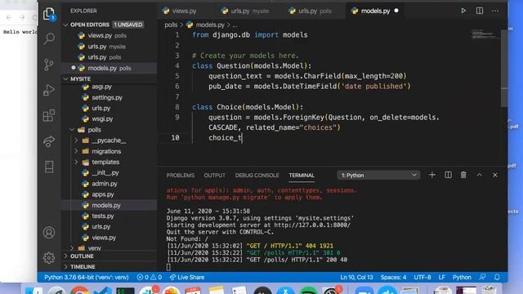Open the Search view in activity bar
Viewport: 523px width, 294px height.
(x=49, y=38)
